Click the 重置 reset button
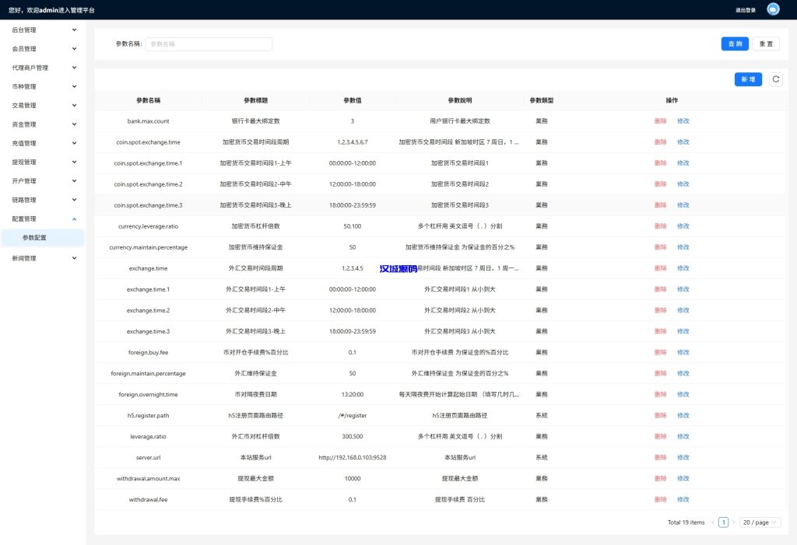The height and width of the screenshot is (545, 797). (765, 44)
